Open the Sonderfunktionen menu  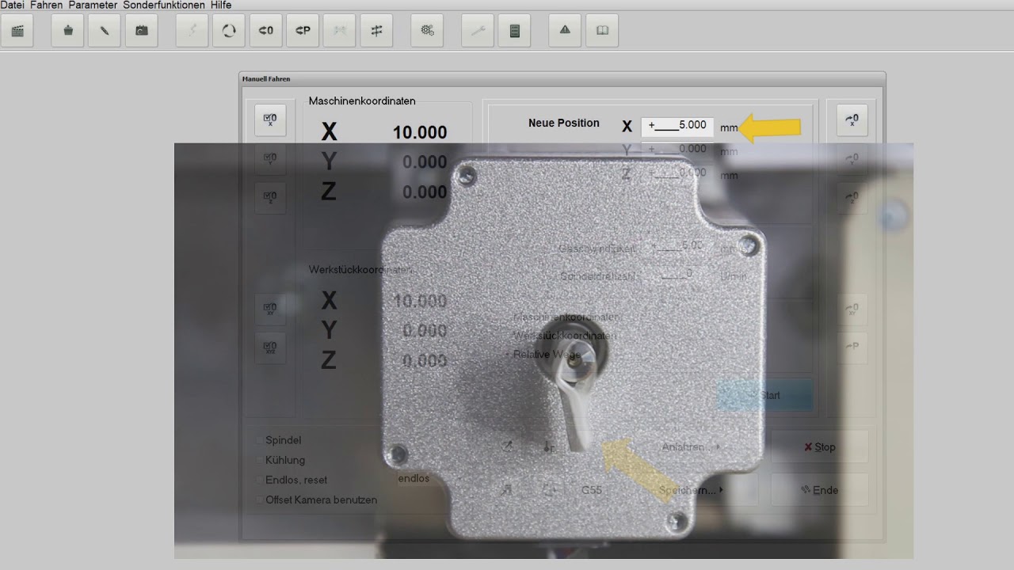[x=164, y=5]
